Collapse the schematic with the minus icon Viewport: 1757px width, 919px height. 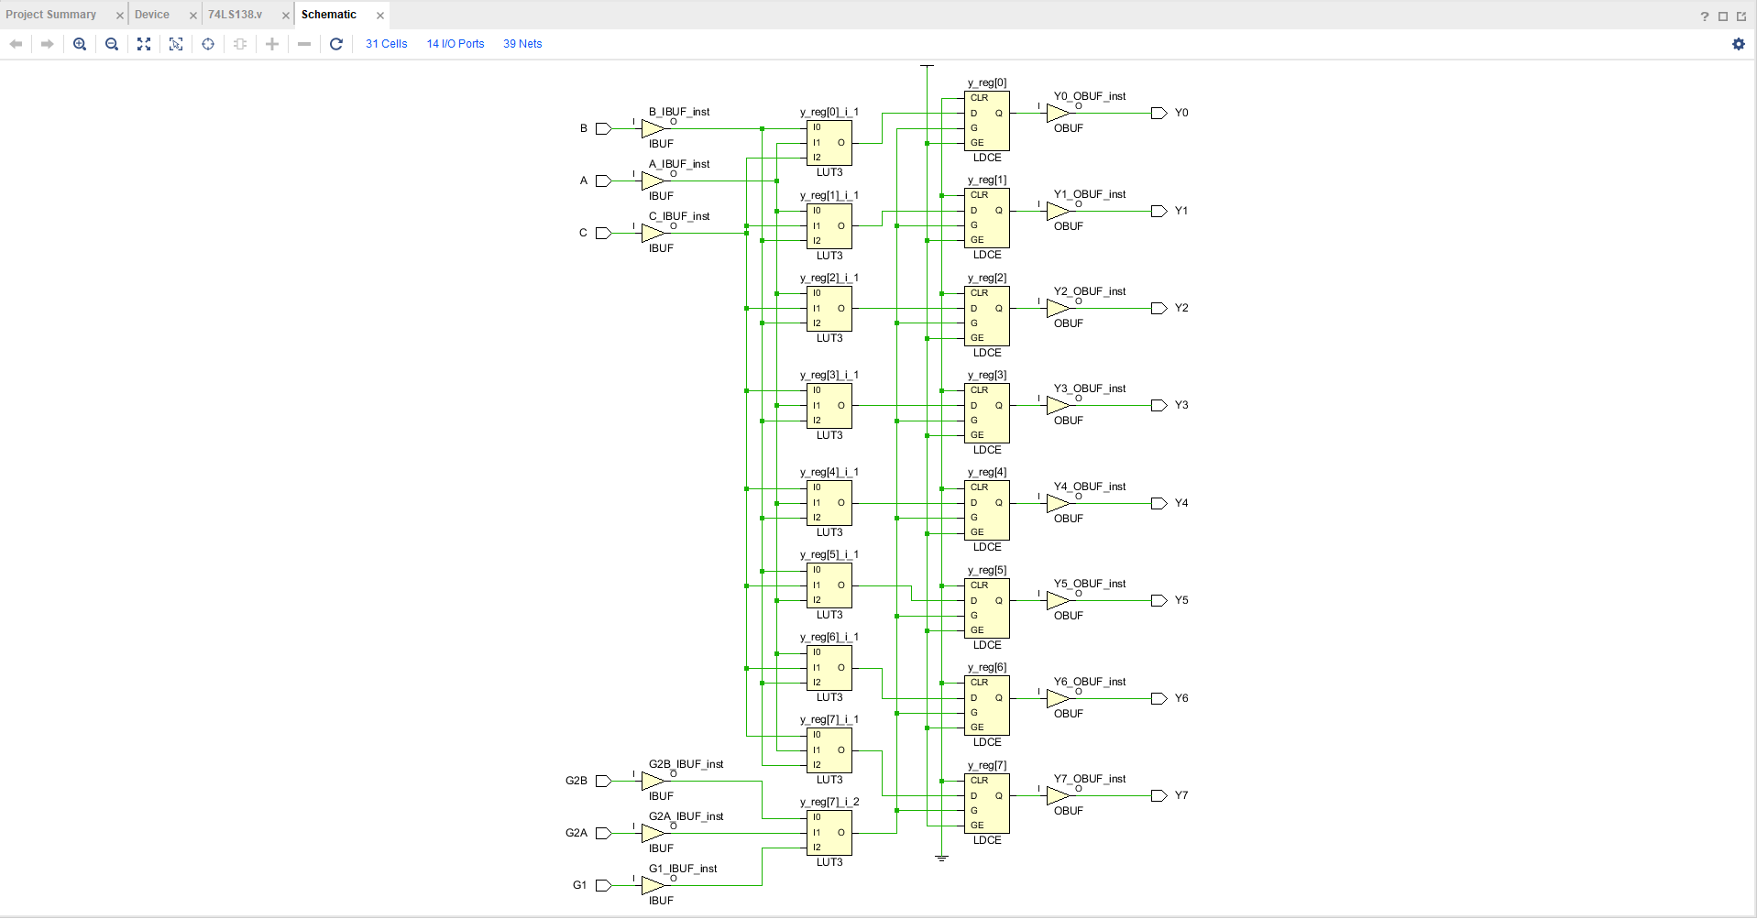(303, 44)
